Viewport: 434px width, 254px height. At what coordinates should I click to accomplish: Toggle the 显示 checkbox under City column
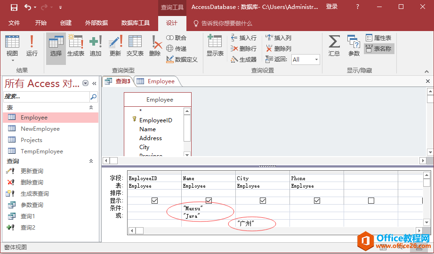coord(263,200)
